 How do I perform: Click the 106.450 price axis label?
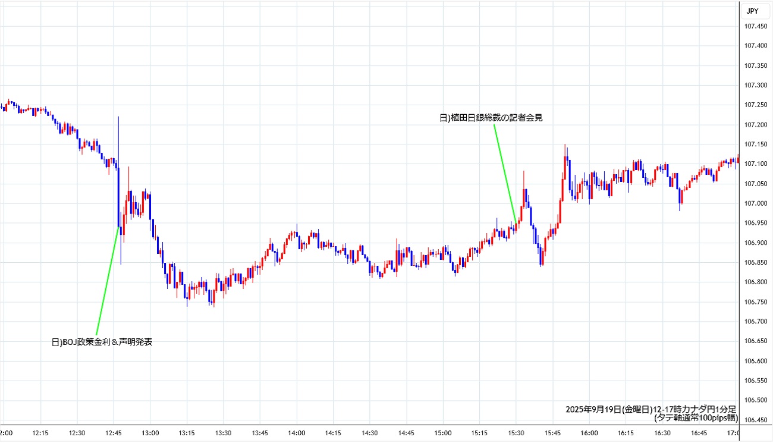756,420
